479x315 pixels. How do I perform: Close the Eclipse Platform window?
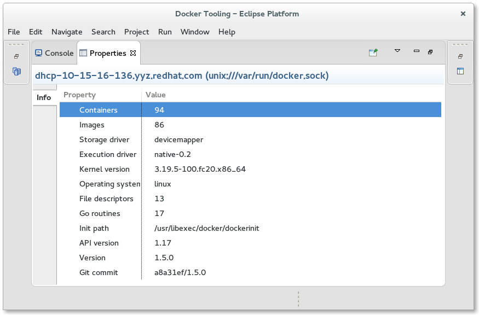tap(463, 14)
